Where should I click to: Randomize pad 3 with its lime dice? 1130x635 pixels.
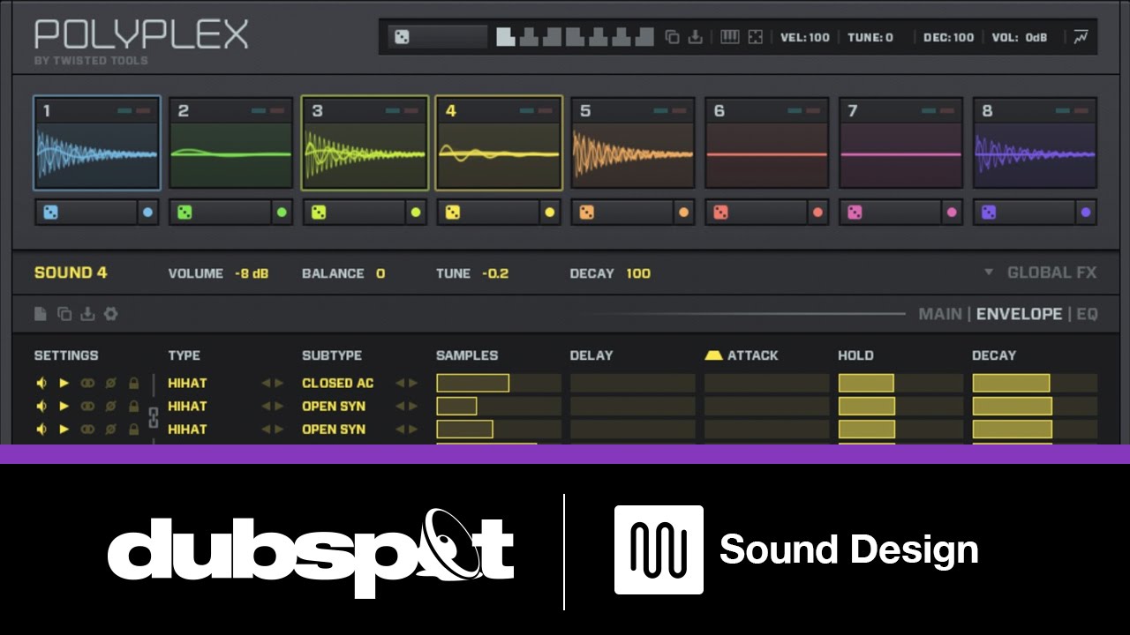click(x=320, y=213)
